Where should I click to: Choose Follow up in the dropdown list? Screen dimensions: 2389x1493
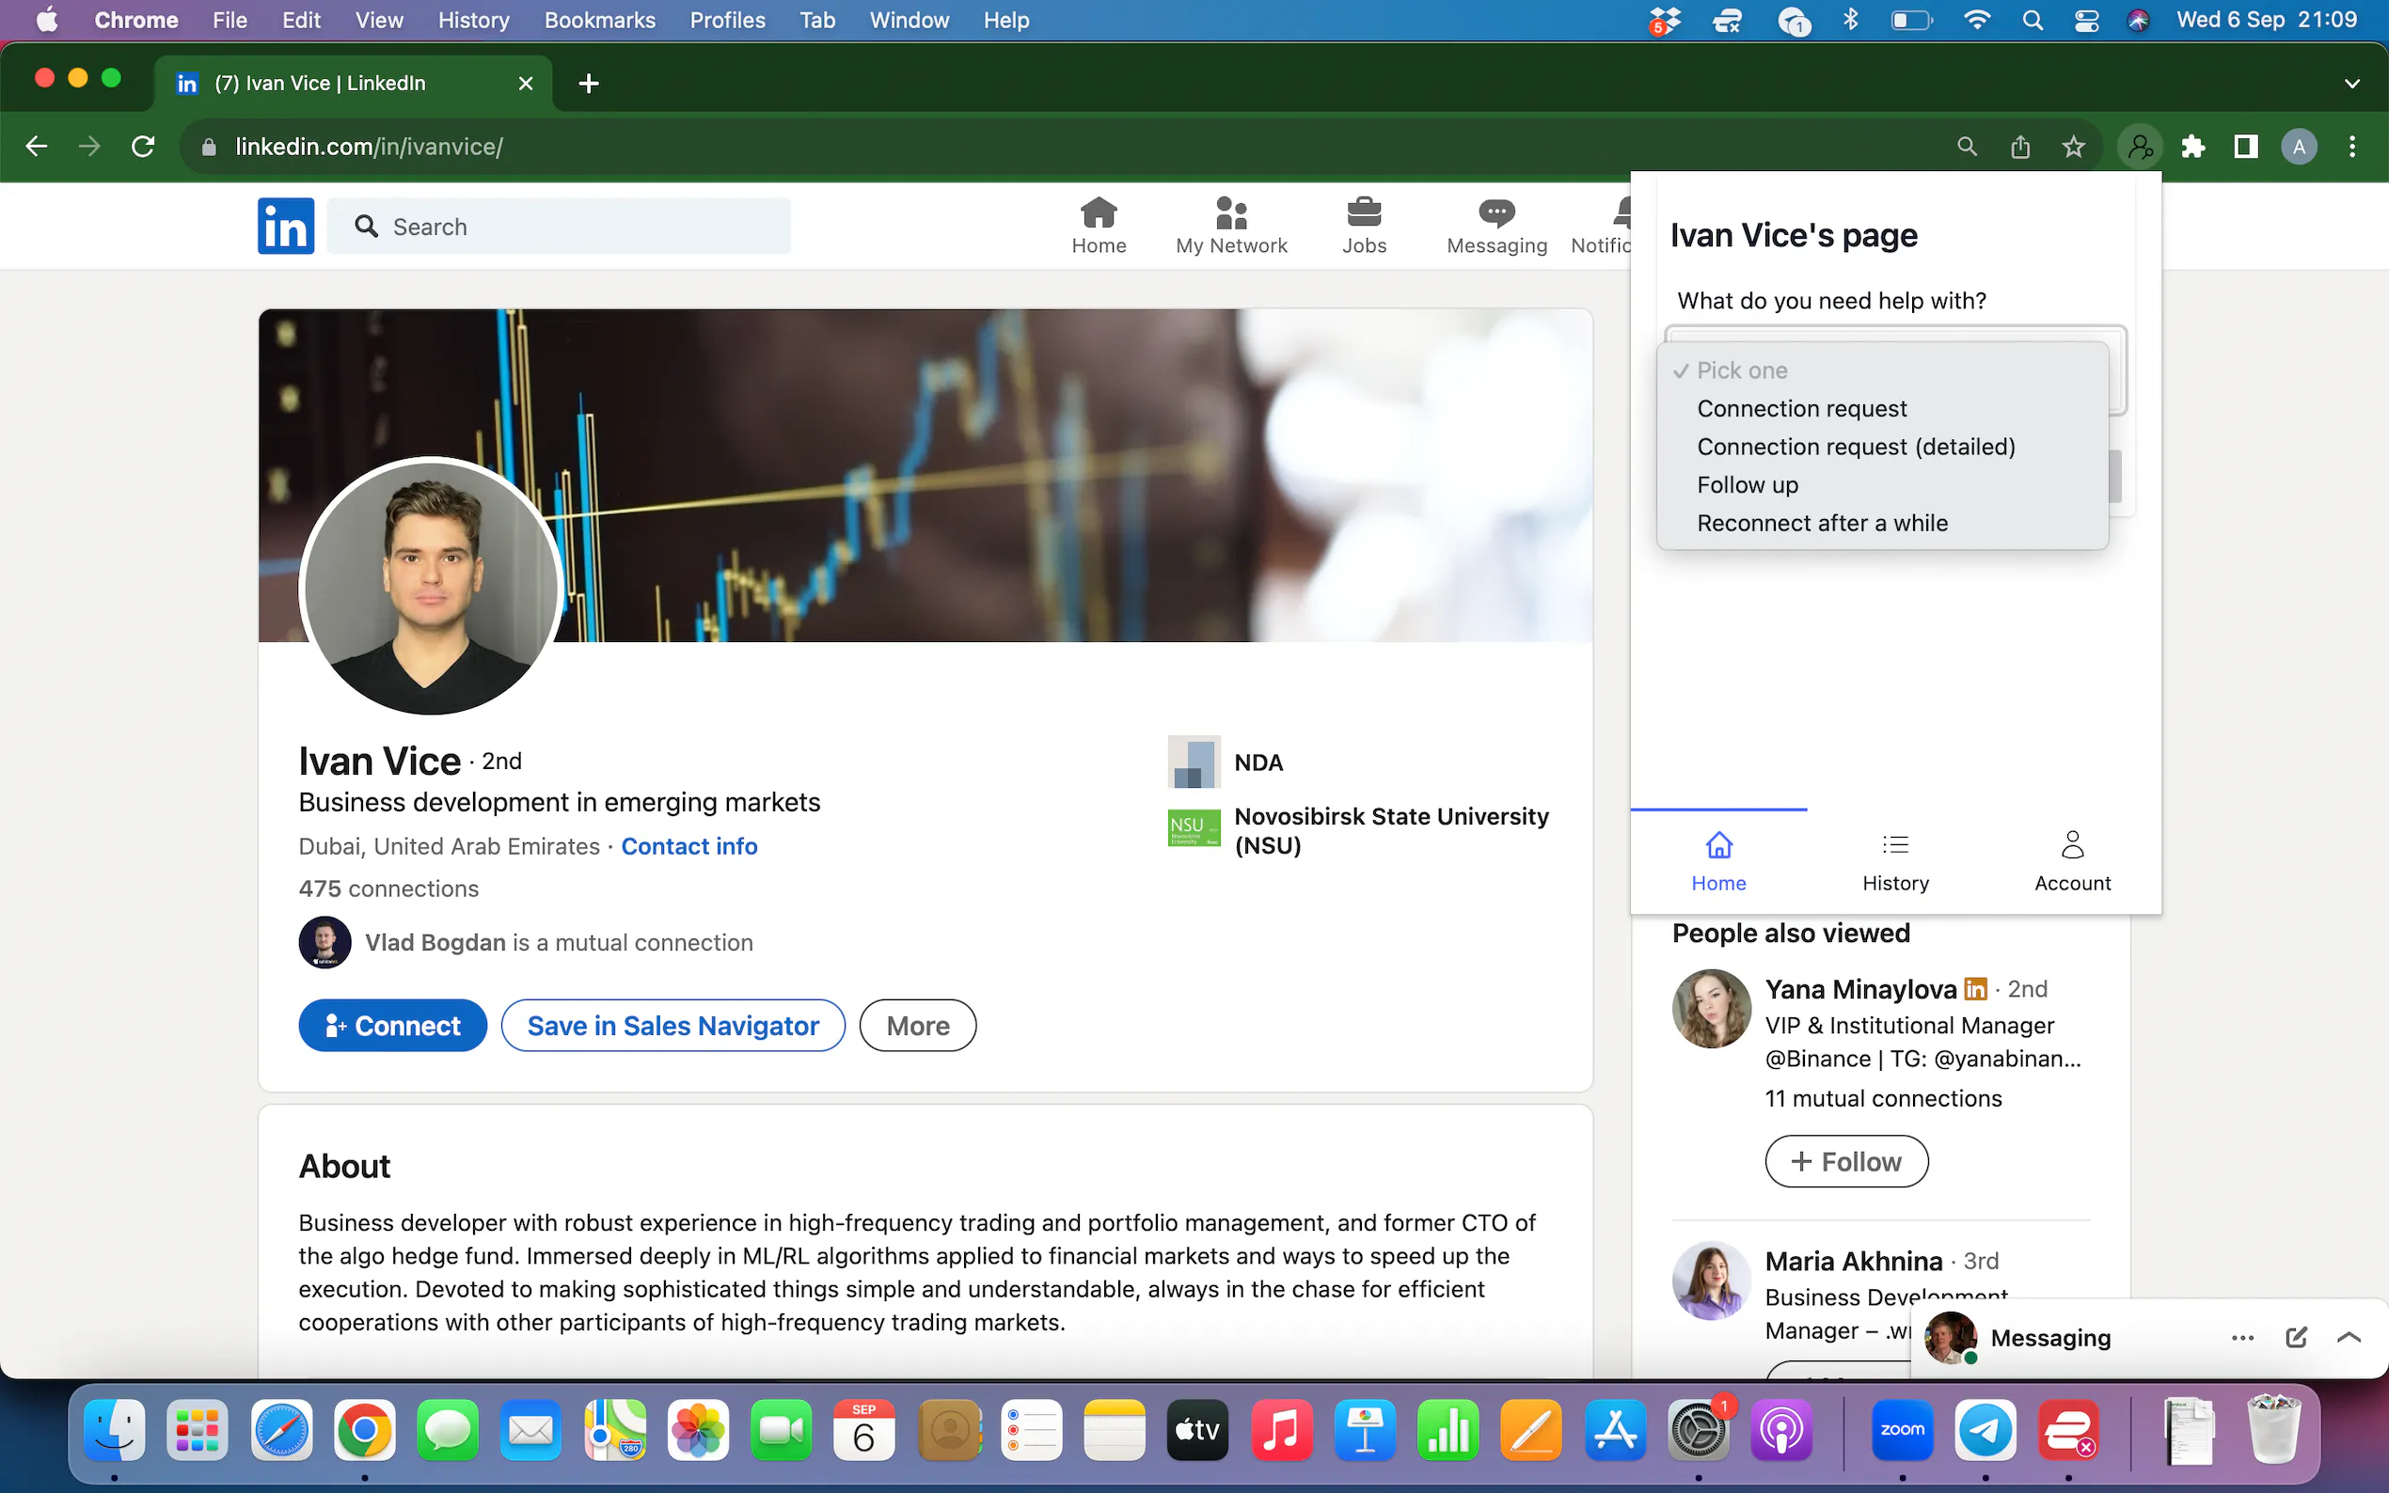(1746, 485)
